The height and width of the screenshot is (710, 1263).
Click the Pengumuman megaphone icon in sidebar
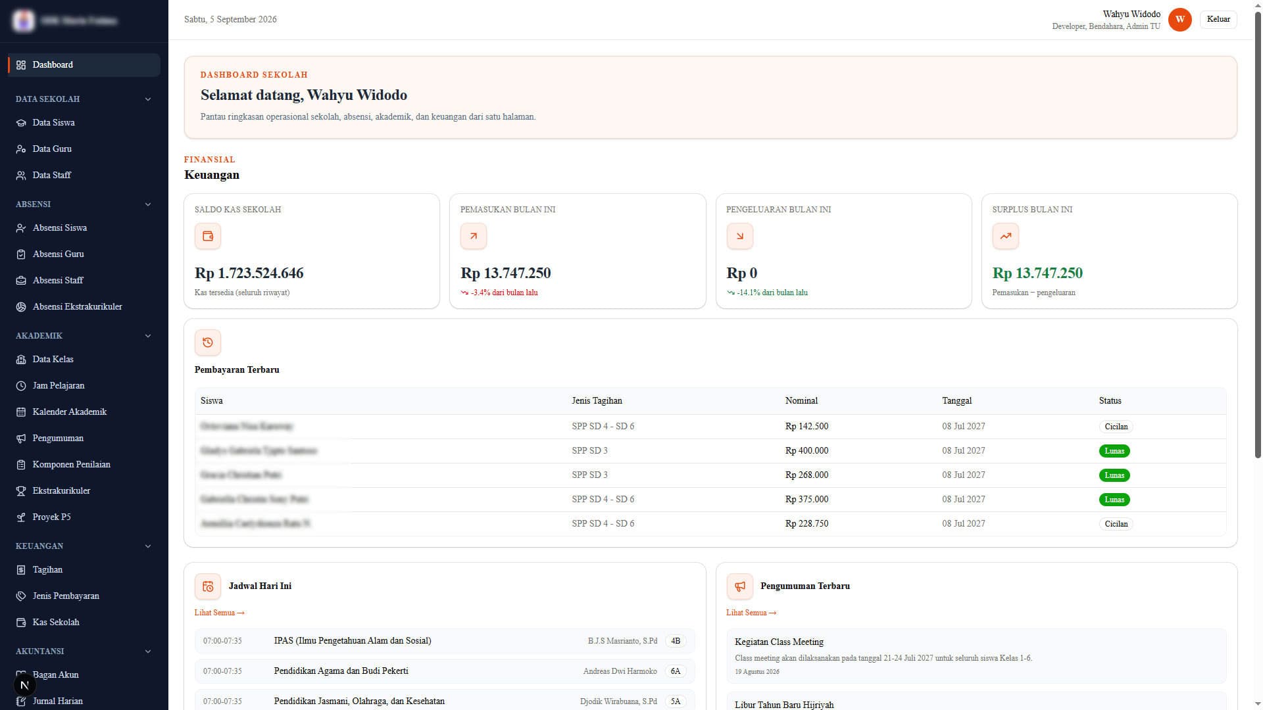click(x=21, y=438)
